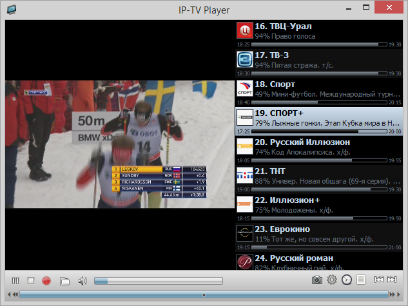Click the Русский Иллюзион channel logo
408x306 pixels.
pos(245,146)
